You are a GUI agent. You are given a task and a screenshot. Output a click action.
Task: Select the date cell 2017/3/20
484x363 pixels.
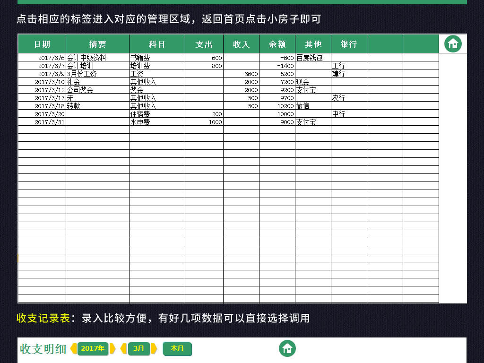[42, 114]
